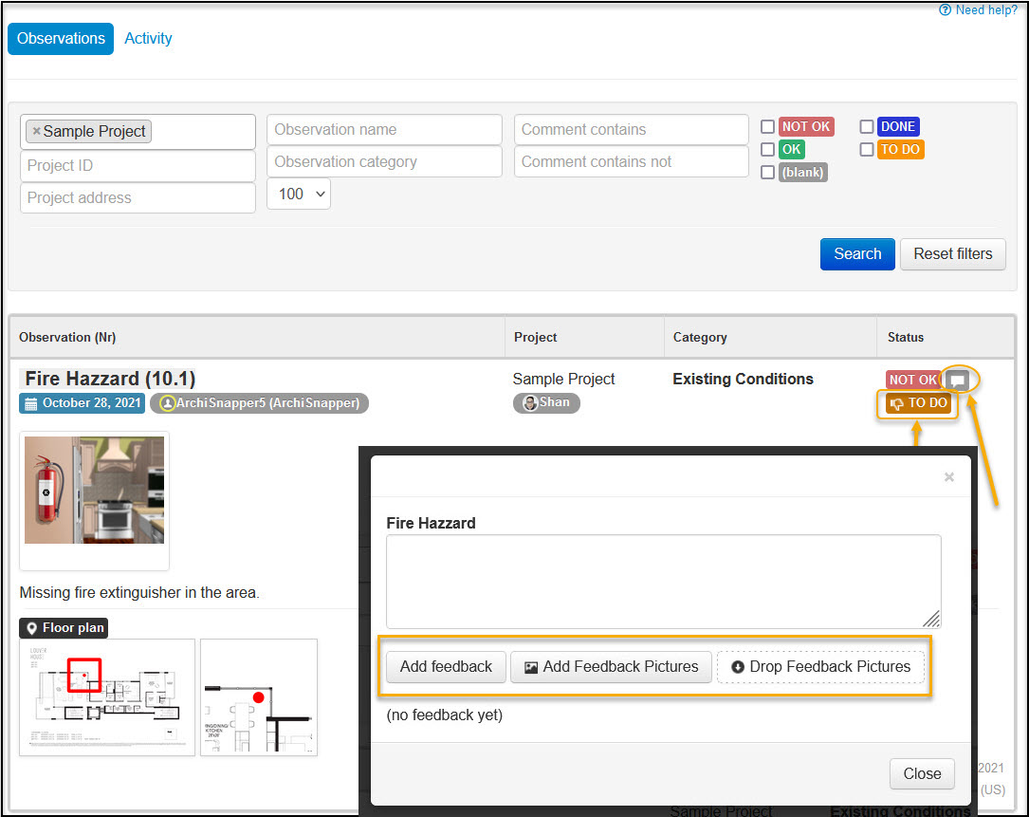The width and height of the screenshot is (1029, 817).
Task: Click the Observation category field
Action: tap(384, 161)
